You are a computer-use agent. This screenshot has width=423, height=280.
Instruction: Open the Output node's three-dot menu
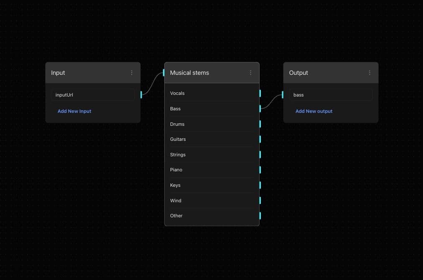(369, 73)
